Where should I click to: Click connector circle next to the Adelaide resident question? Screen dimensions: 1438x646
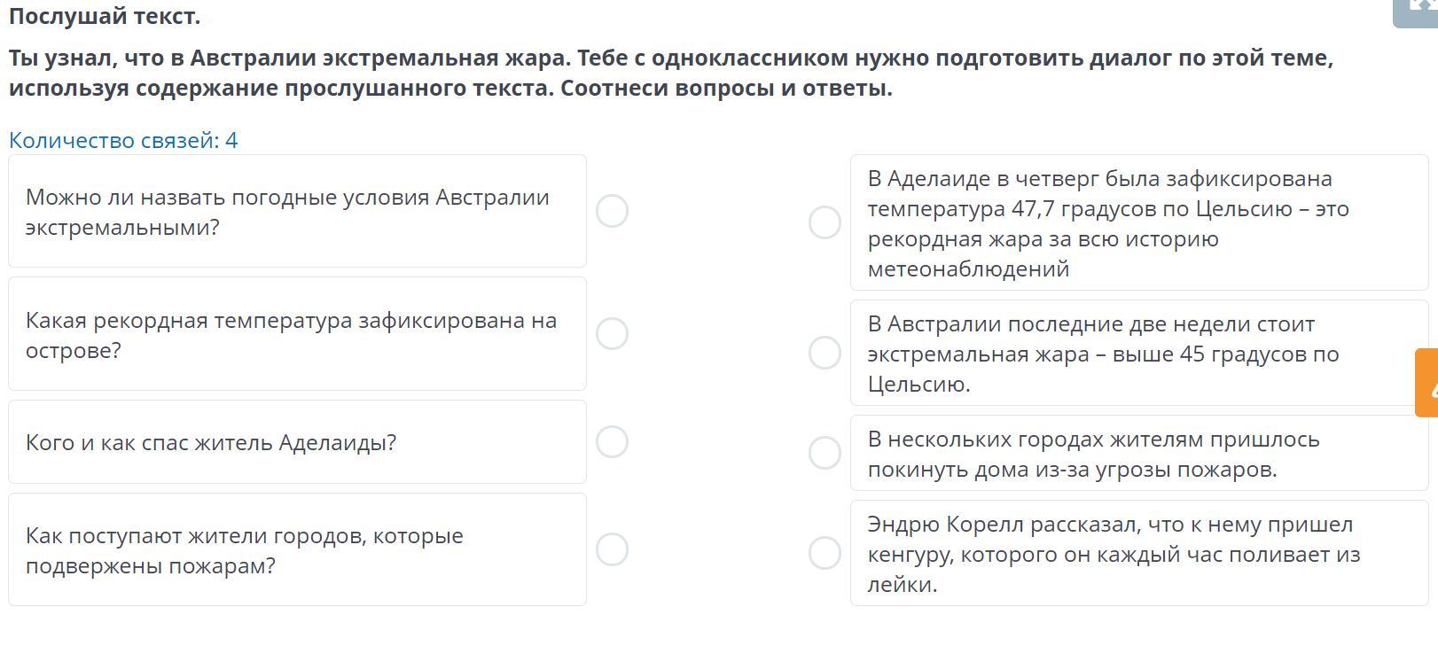click(612, 441)
